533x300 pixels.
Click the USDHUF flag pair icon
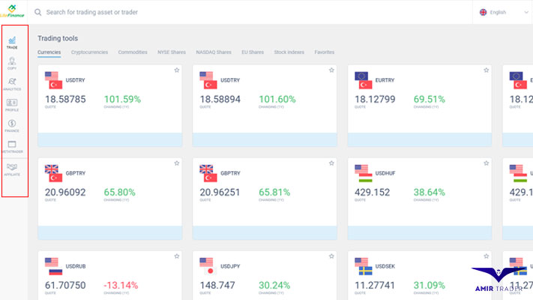click(x=364, y=173)
